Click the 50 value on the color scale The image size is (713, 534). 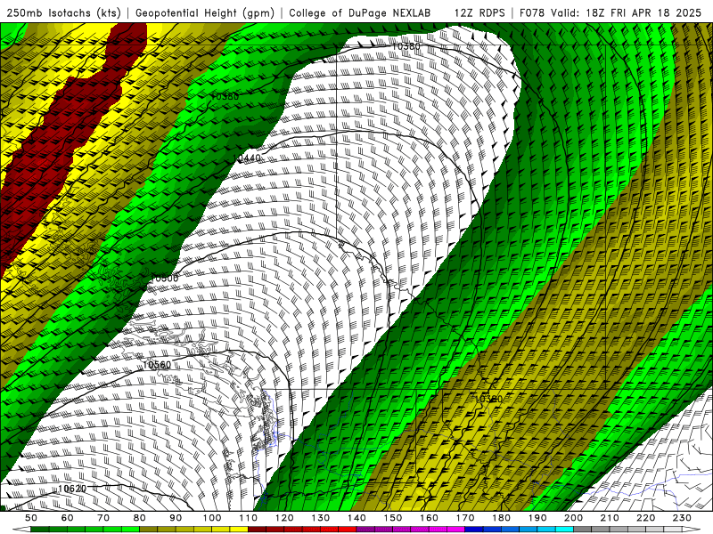click(31, 518)
